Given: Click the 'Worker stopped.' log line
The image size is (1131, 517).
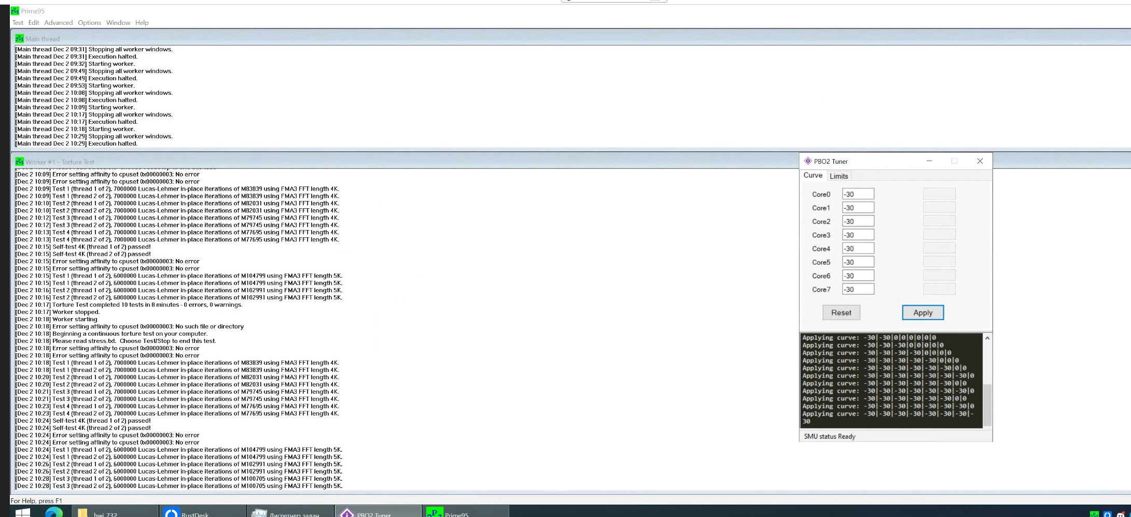Looking at the screenshot, I should pos(58,312).
